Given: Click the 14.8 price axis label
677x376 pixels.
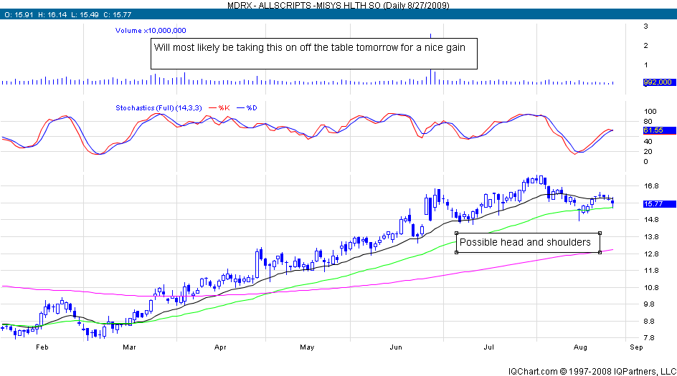Looking at the screenshot, I should click(651, 219).
